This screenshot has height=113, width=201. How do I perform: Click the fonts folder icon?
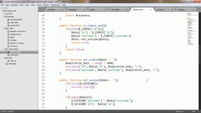click(7, 14)
